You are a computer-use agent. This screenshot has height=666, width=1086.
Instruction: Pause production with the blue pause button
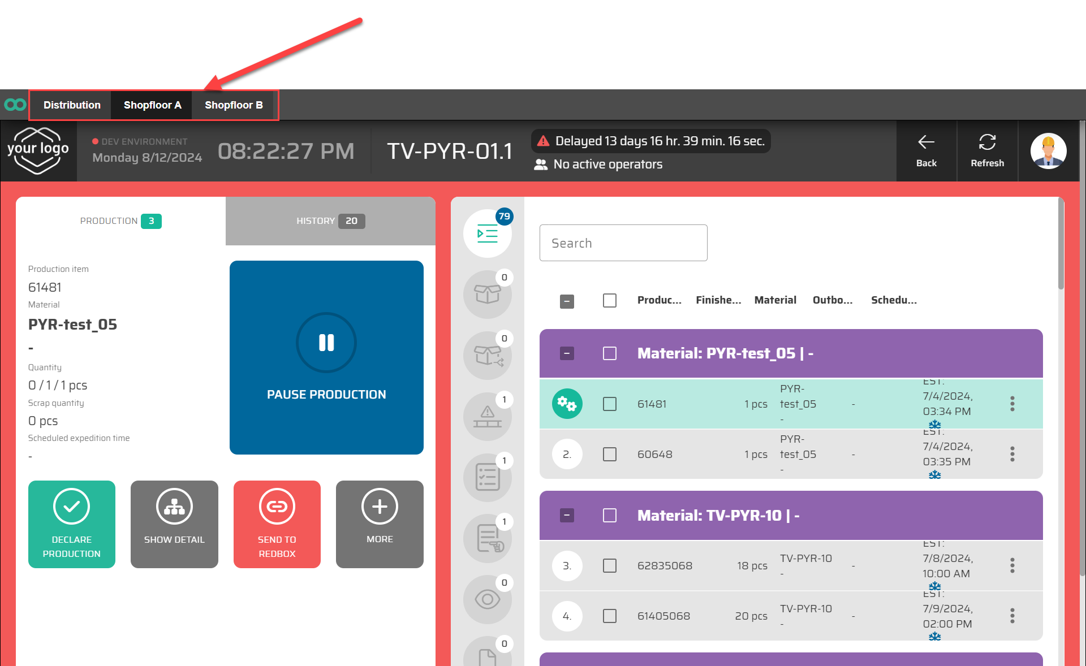click(x=326, y=357)
